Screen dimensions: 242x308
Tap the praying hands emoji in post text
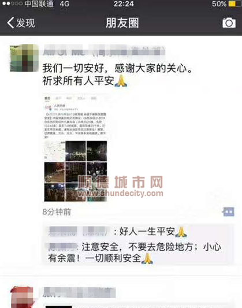121,81
